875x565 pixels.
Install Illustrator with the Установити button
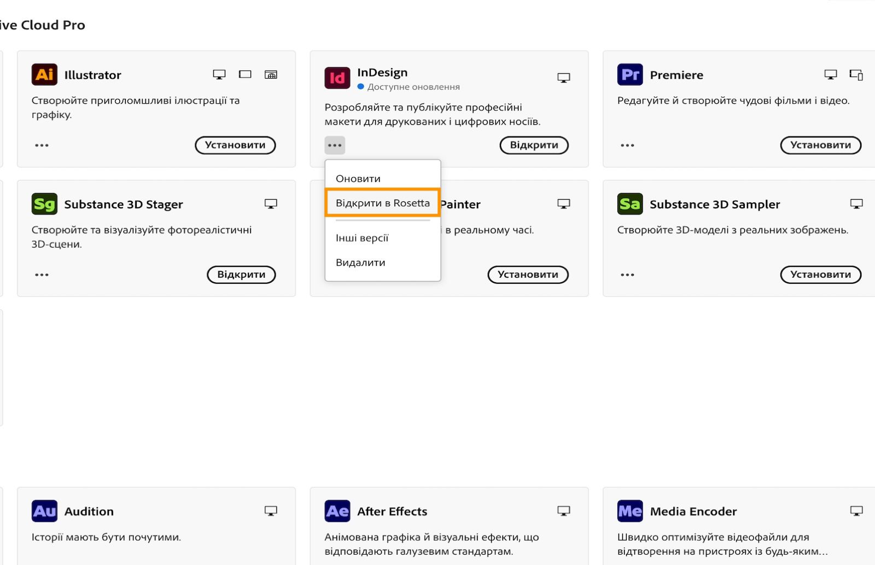(235, 145)
